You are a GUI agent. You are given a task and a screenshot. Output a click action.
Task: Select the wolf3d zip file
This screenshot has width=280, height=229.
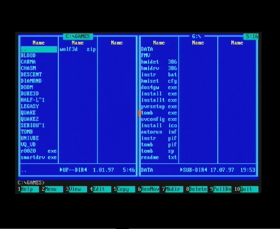tap(78, 49)
